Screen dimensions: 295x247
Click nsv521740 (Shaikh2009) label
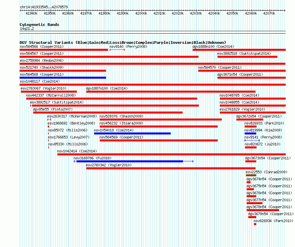[x=42, y=67]
